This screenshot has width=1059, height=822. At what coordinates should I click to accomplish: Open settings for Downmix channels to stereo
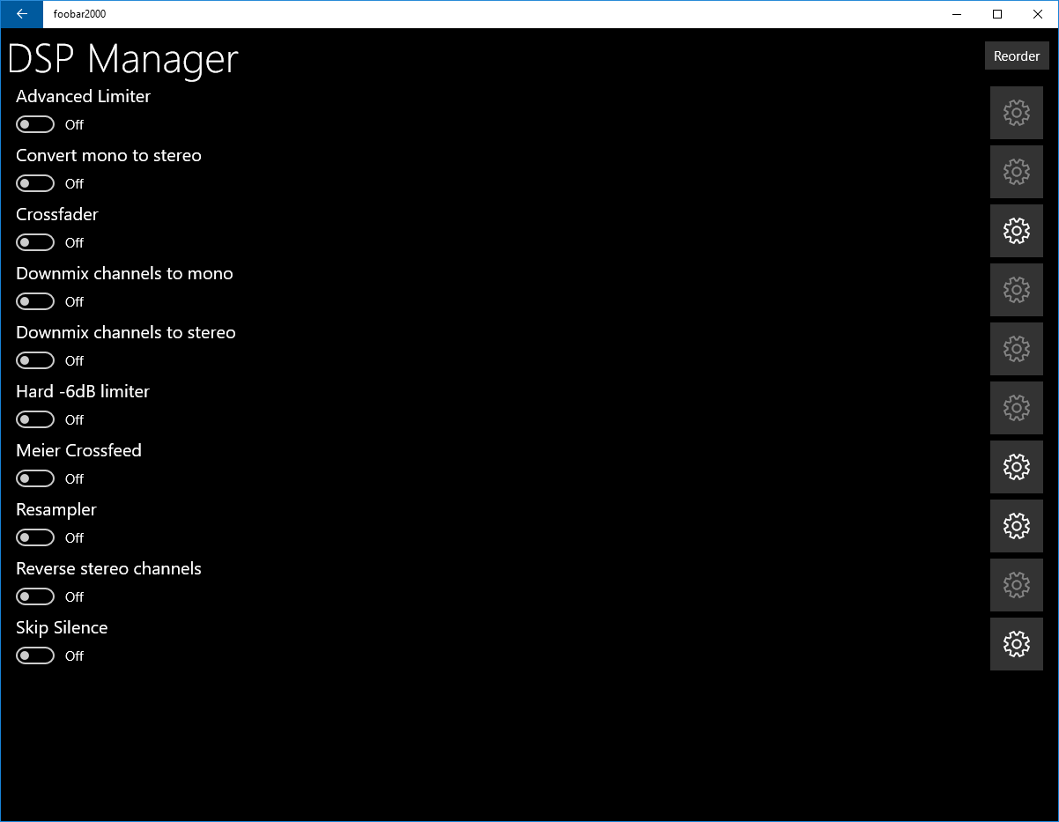click(1017, 349)
